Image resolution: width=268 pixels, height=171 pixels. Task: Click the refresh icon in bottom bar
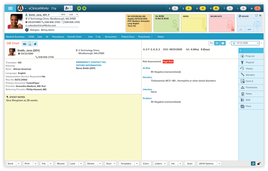tap(253, 164)
